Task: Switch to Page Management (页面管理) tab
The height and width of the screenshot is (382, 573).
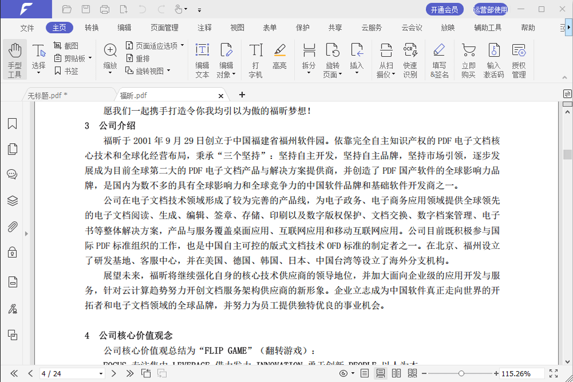Action: [164, 28]
